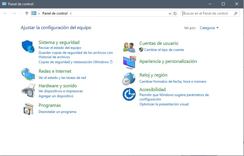Image resolution: width=244 pixels, height=156 pixels.
Task: Open the Programas disc box icon
Action: (28, 109)
